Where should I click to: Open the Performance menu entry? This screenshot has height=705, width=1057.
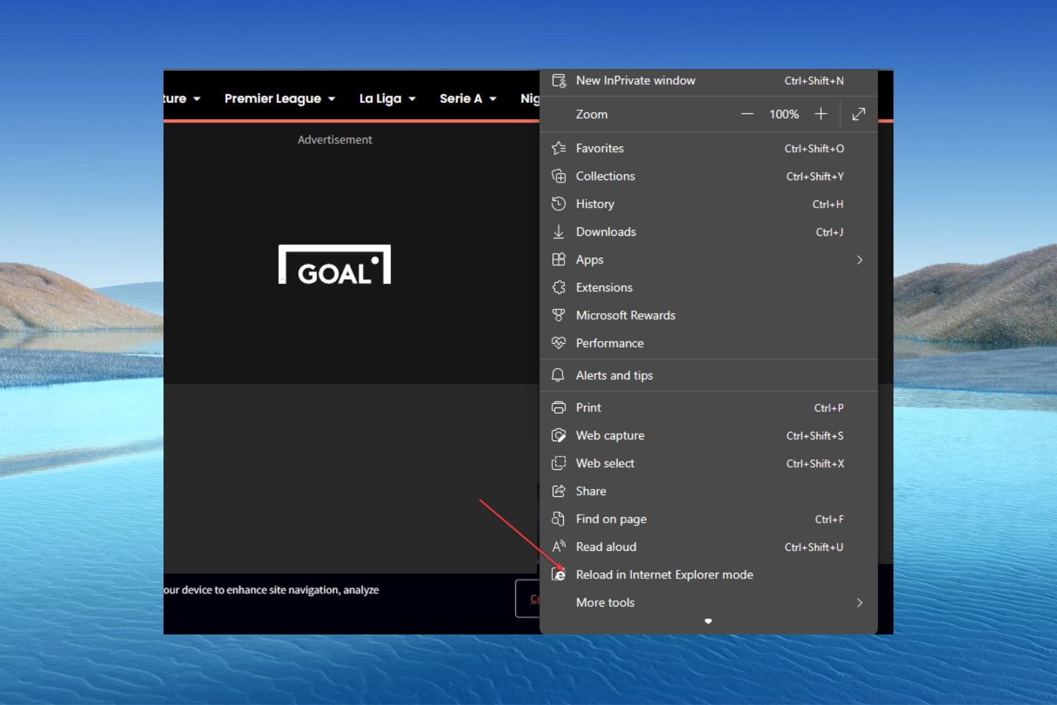point(709,343)
